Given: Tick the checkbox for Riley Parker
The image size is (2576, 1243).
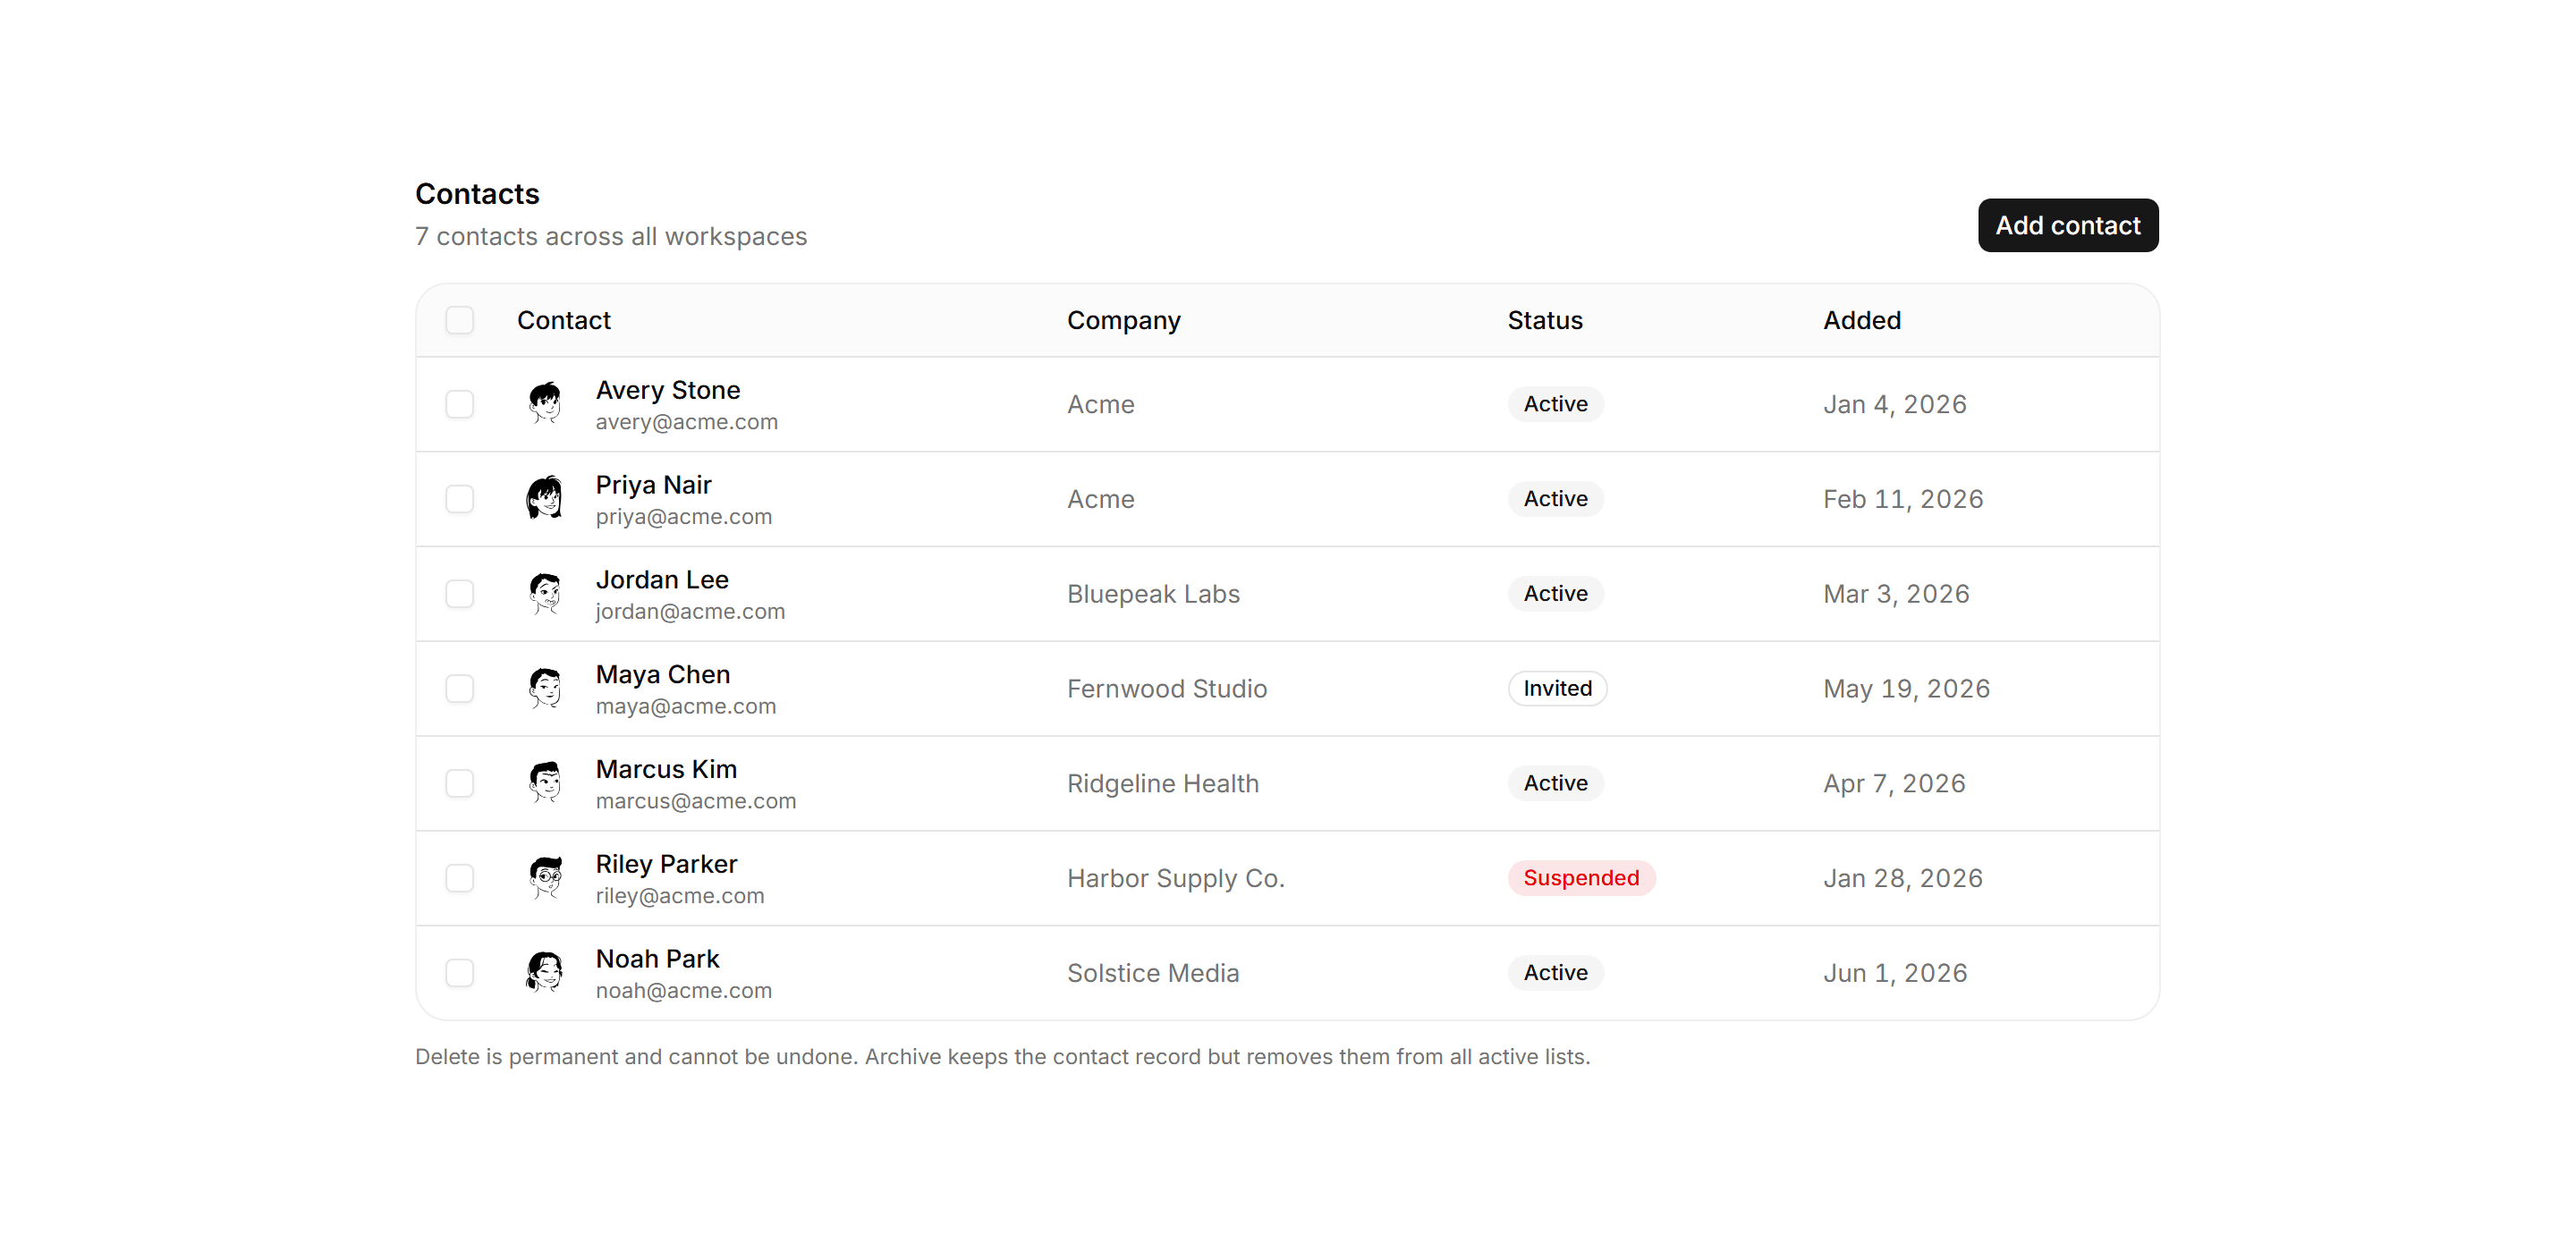Looking at the screenshot, I should pos(460,878).
